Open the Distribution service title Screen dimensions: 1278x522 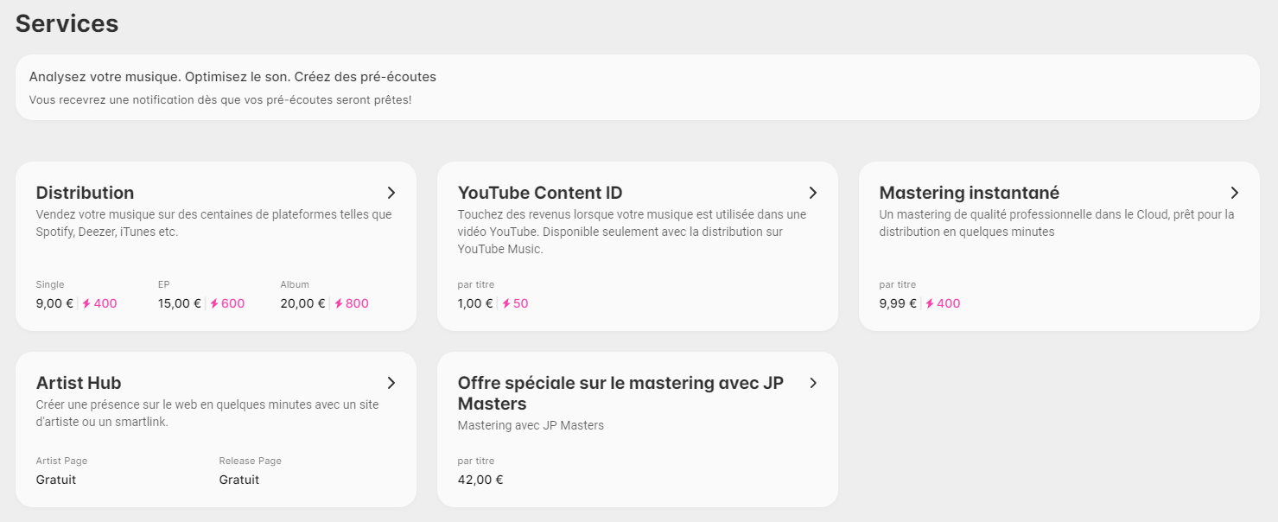(85, 193)
